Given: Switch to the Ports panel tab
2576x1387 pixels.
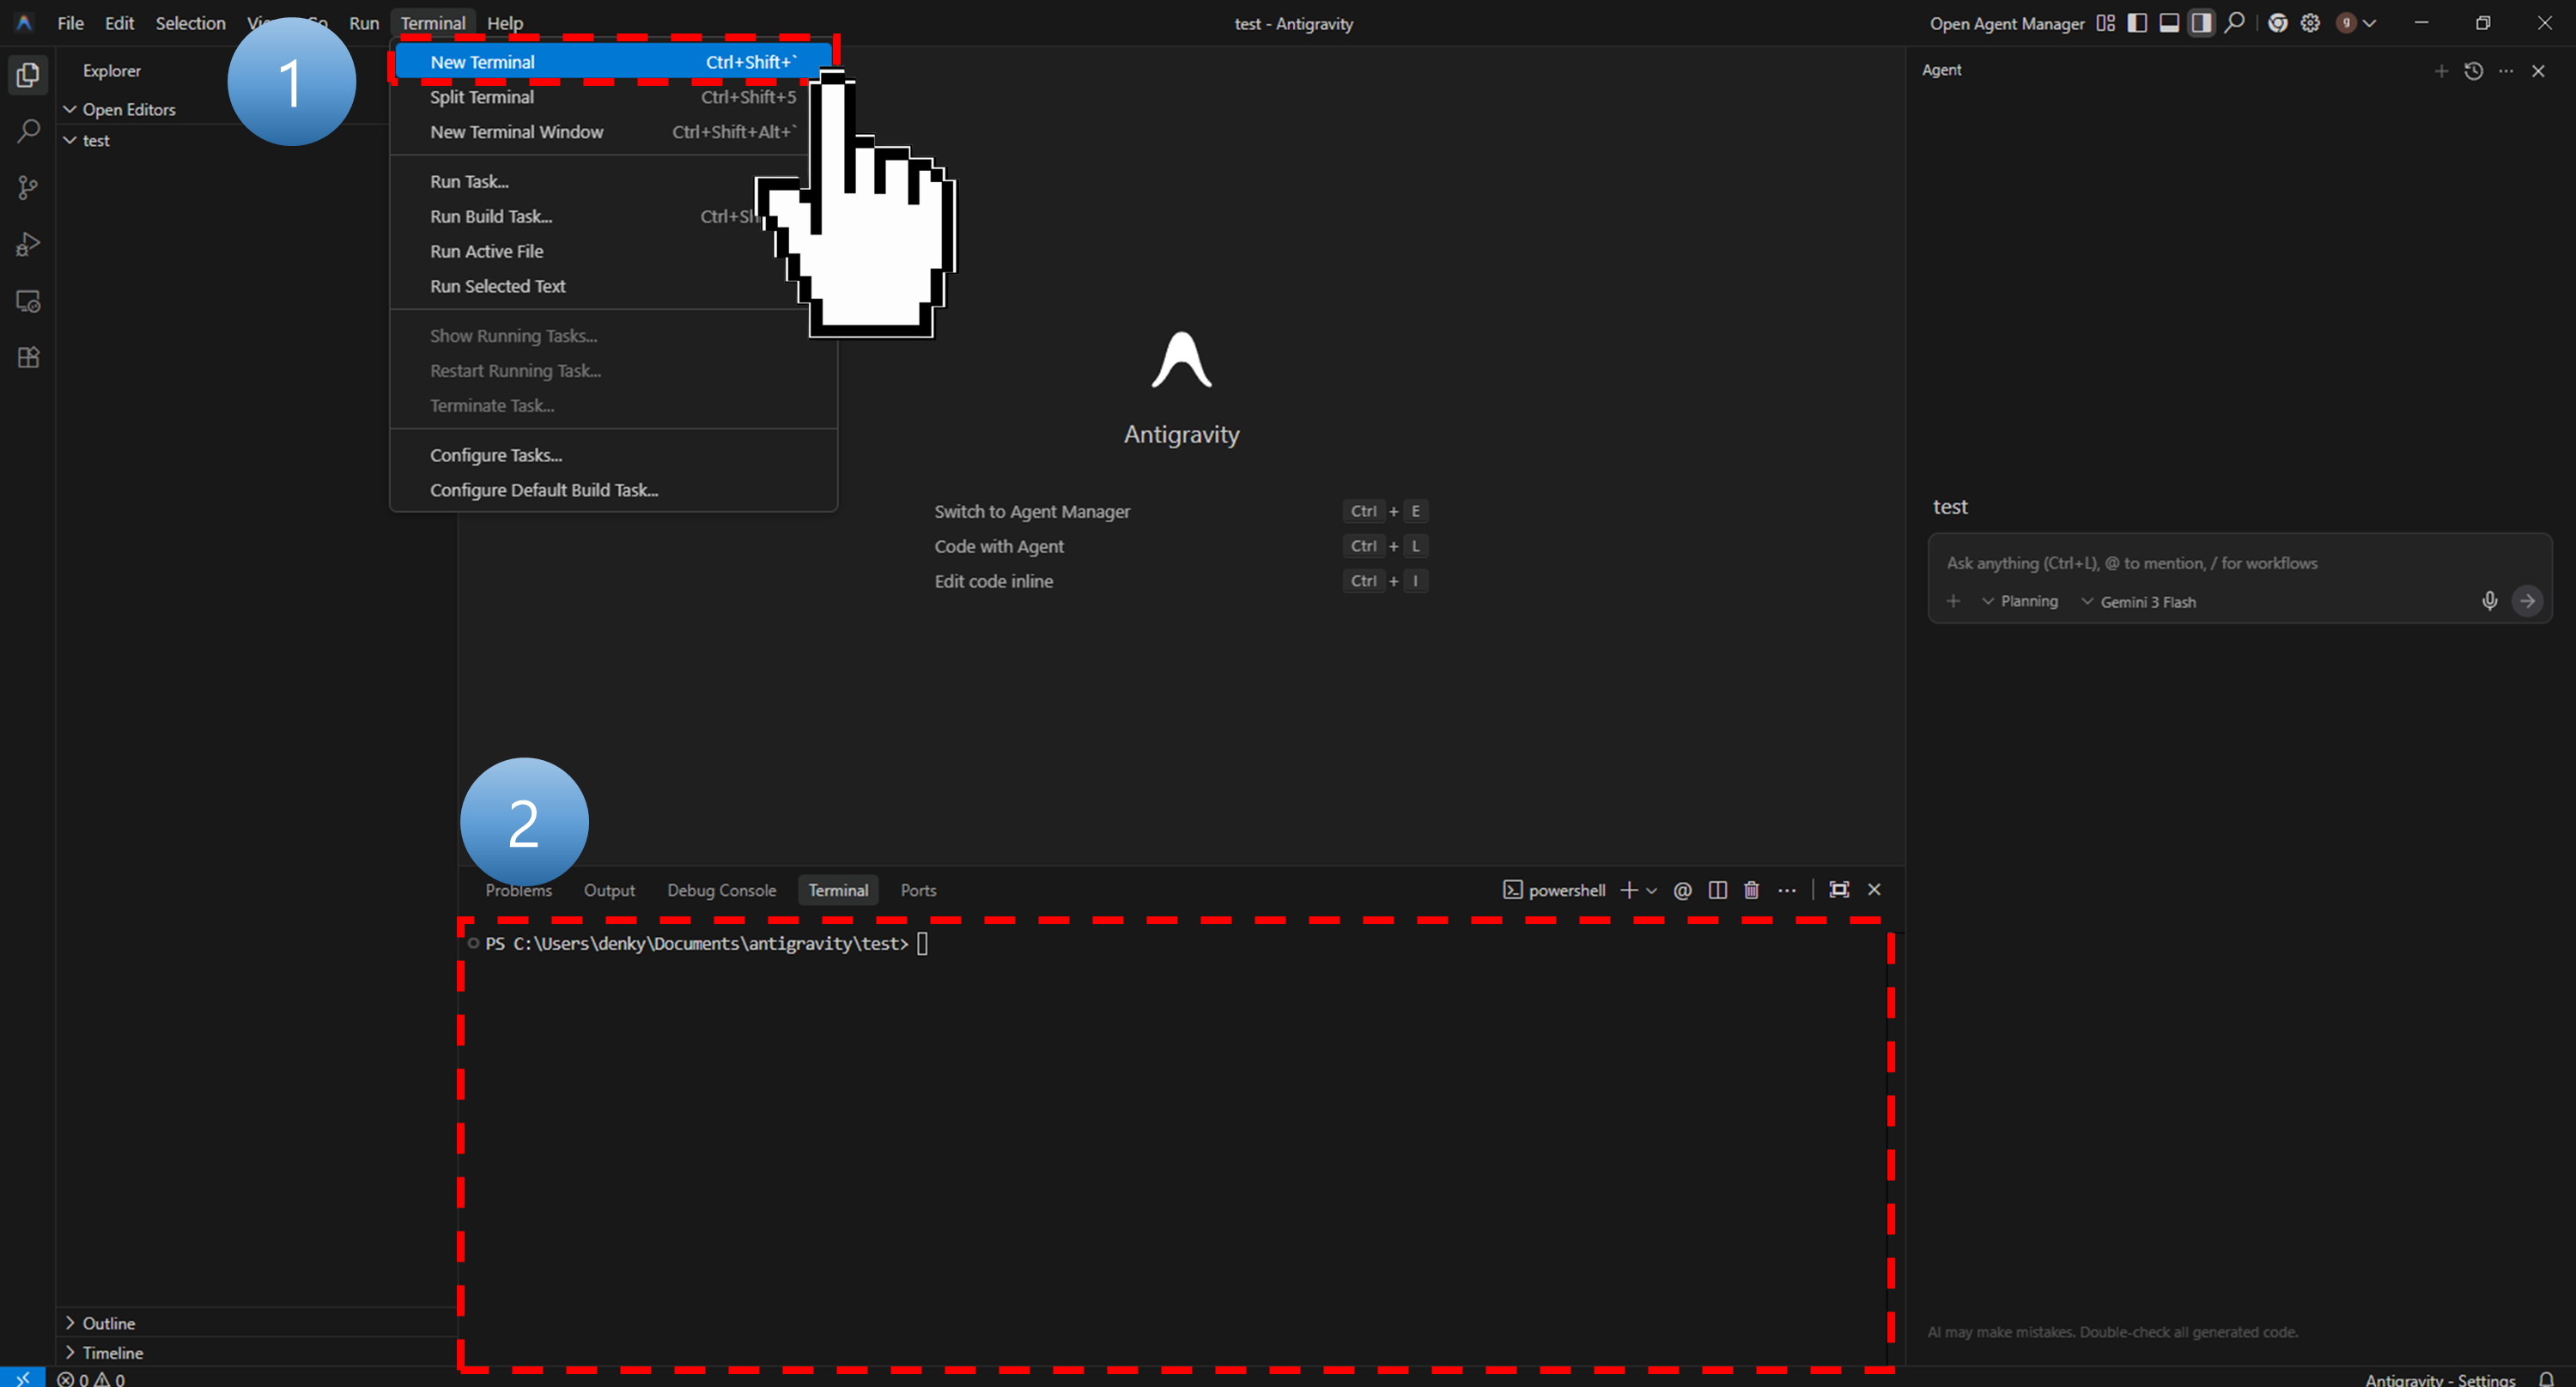Looking at the screenshot, I should coord(918,890).
